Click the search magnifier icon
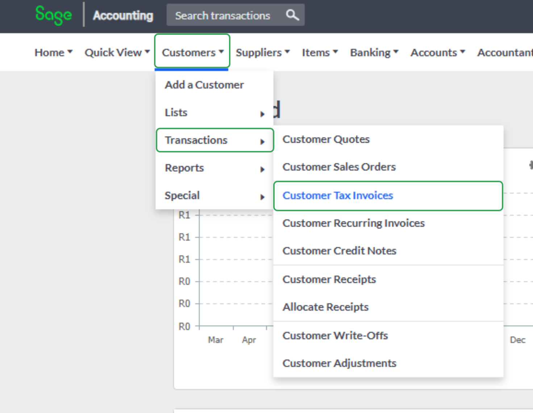Viewport: 533px width, 413px height. (292, 15)
